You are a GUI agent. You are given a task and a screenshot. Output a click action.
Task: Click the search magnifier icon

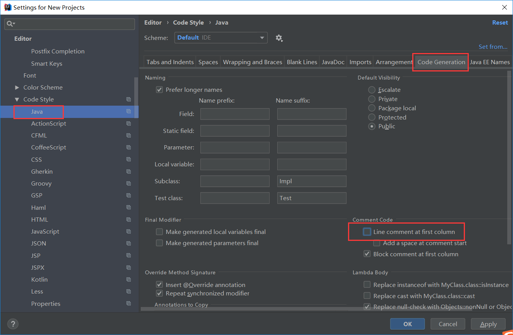[x=10, y=24]
